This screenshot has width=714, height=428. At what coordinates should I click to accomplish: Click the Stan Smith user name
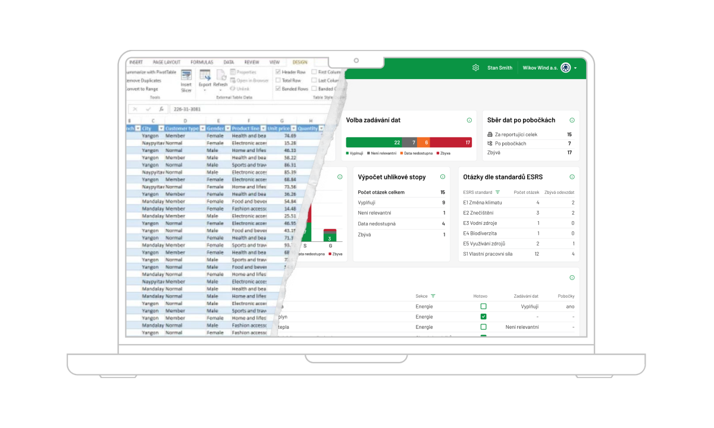pos(499,68)
